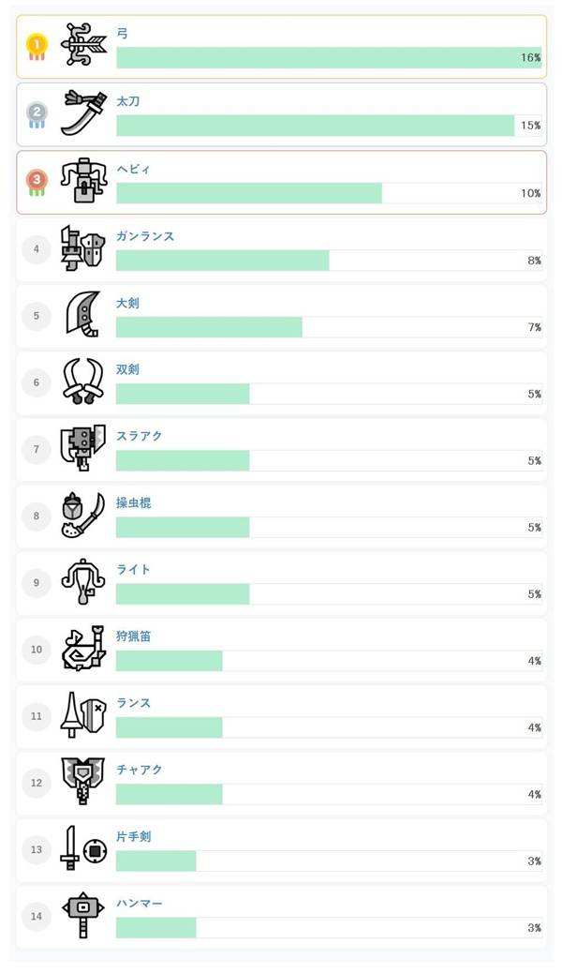Click the light bowgun (ライト) icon
562x973 pixels.
(x=84, y=582)
